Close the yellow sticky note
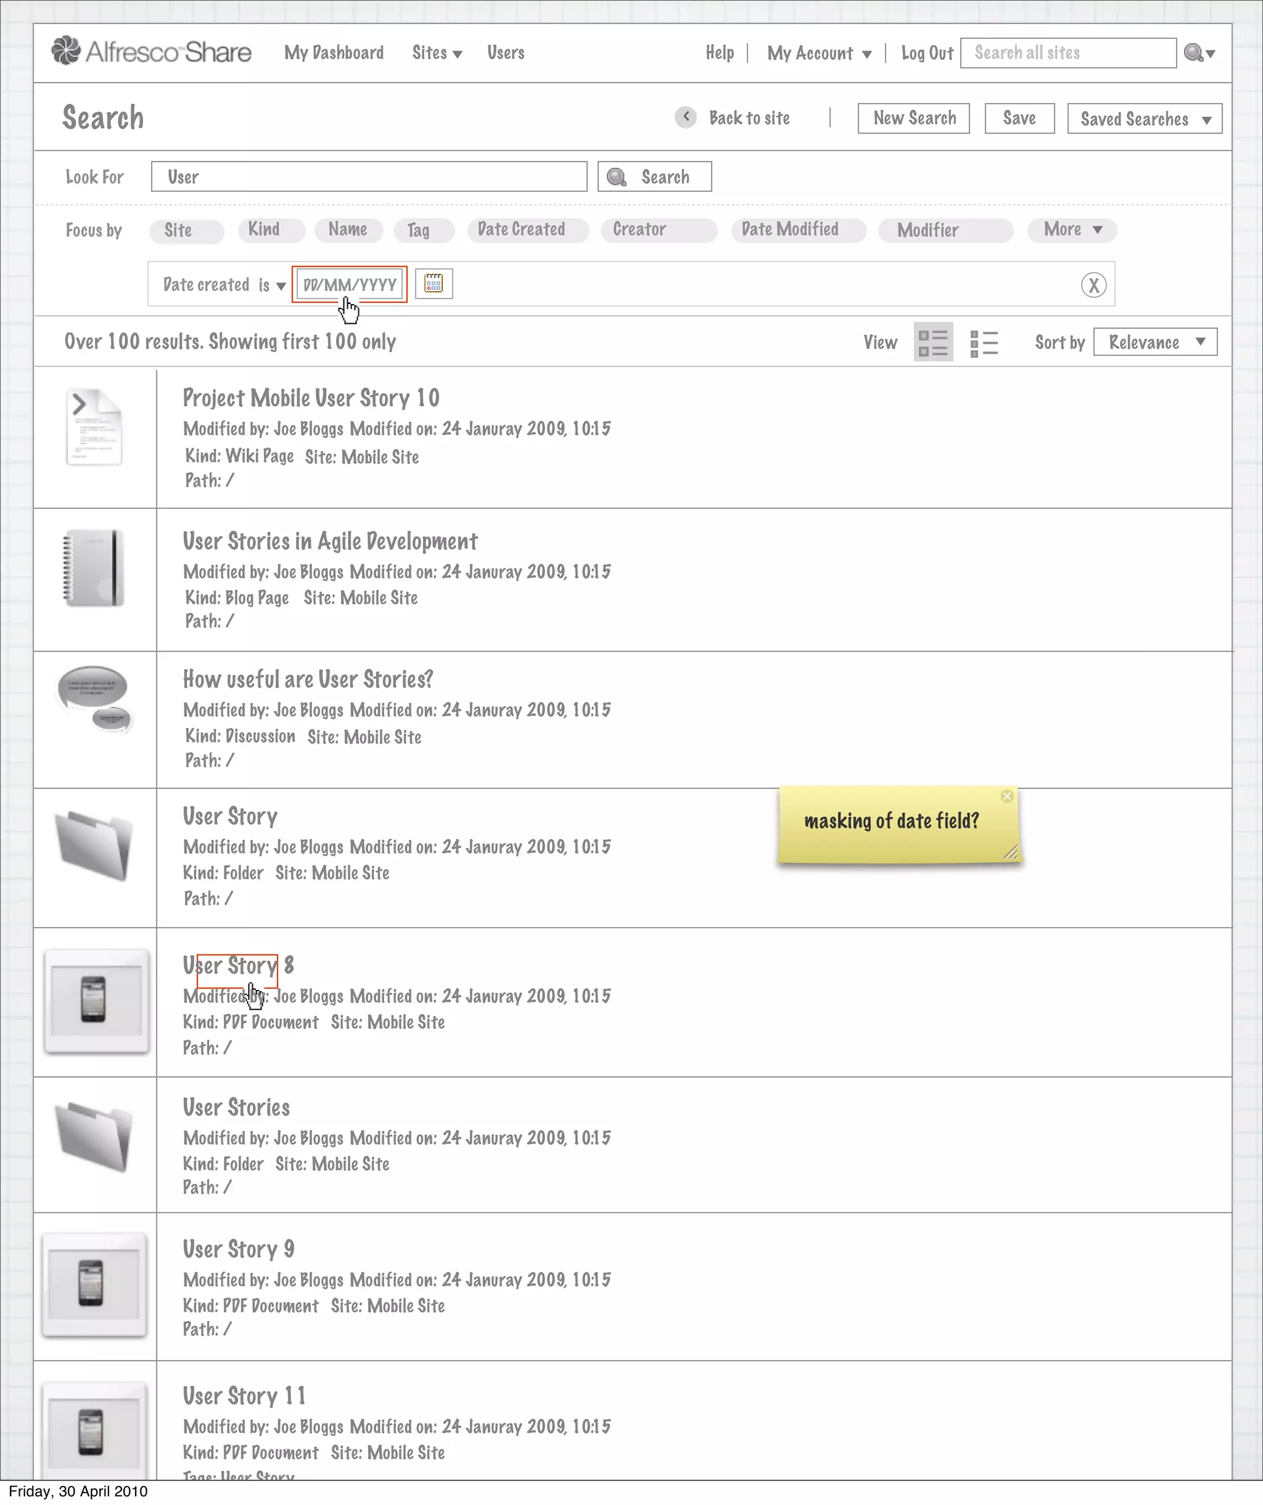Image resolution: width=1263 pixels, height=1505 pixels. click(x=1006, y=796)
